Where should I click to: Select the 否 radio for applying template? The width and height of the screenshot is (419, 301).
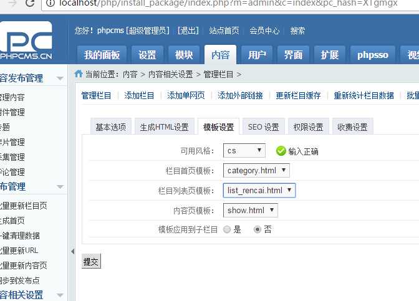(258, 229)
